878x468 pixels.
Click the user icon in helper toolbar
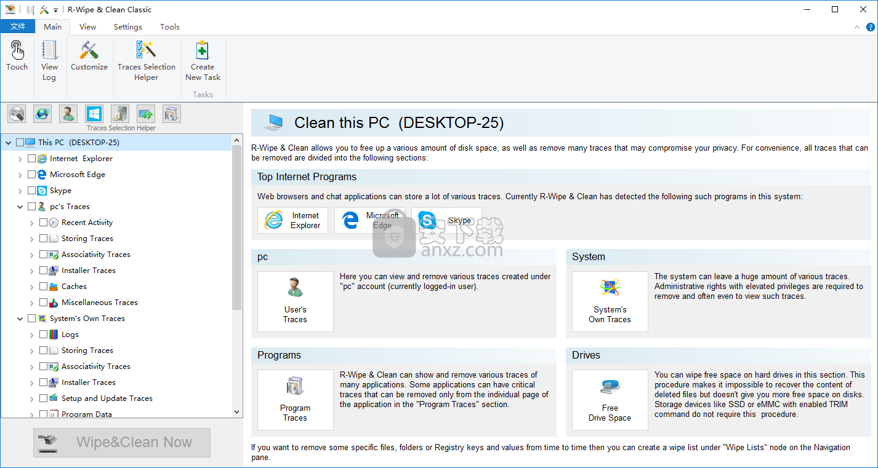[x=68, y=114]
